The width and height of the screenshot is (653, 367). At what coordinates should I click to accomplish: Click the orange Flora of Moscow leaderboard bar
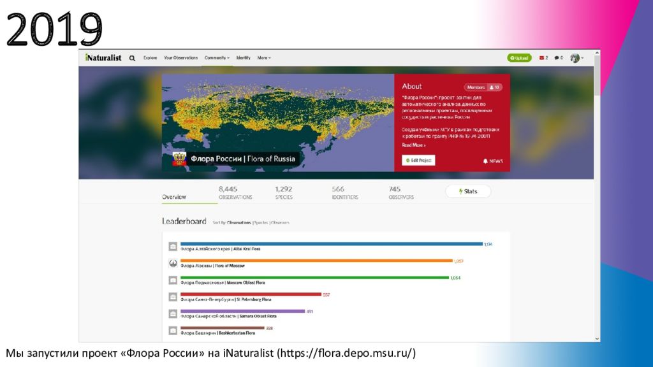coord(316,261)
